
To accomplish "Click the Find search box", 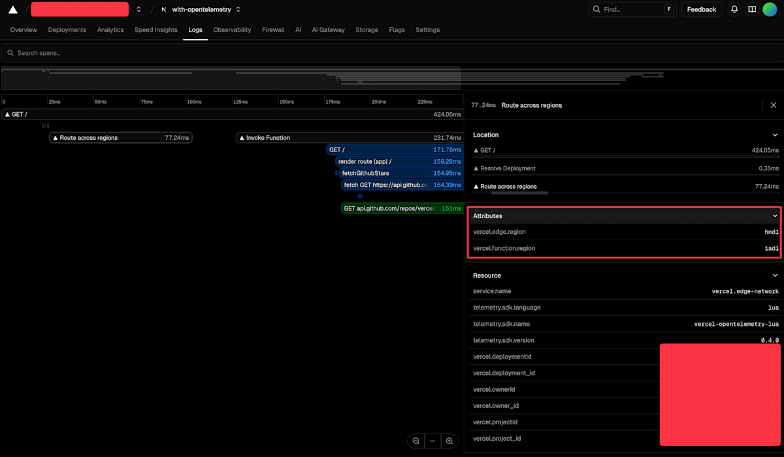I will point(632,9).
